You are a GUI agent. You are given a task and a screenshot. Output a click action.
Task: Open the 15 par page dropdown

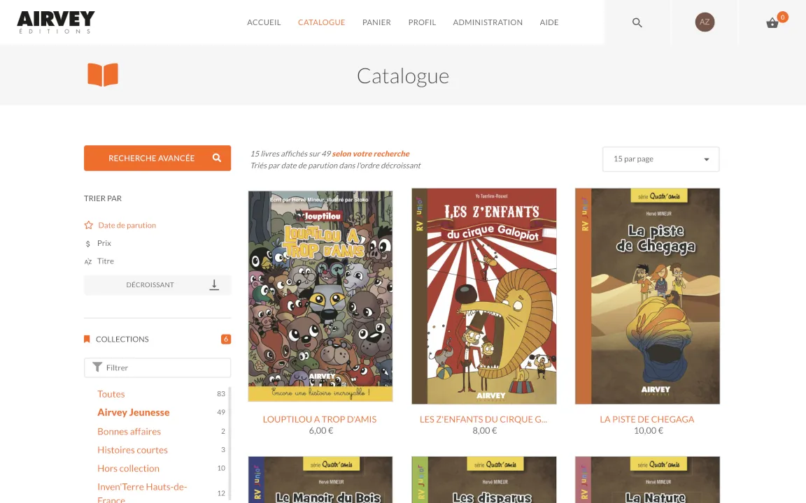(x=660, y=159)
